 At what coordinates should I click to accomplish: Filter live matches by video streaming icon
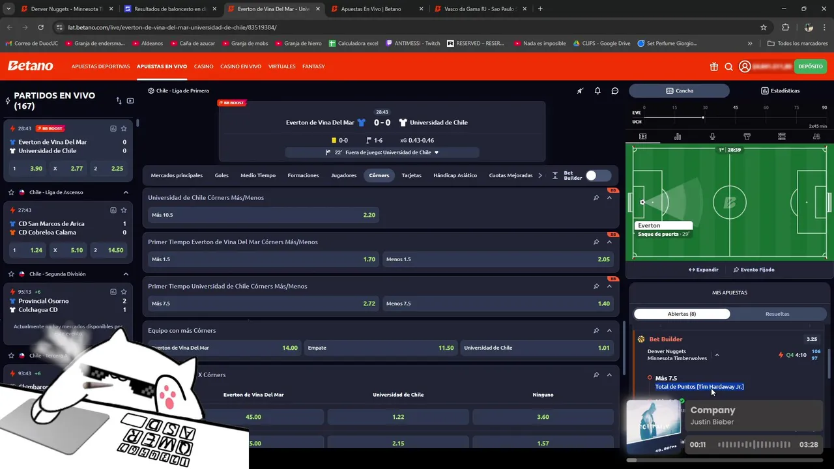point(130,100)
